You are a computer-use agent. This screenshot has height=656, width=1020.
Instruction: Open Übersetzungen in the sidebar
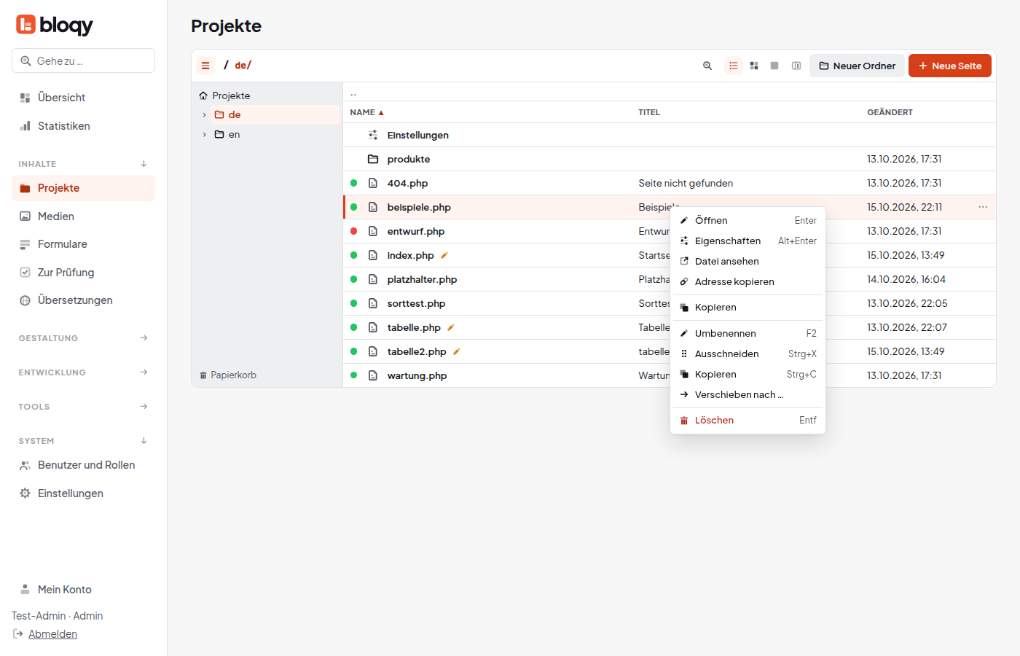[83, 300]
